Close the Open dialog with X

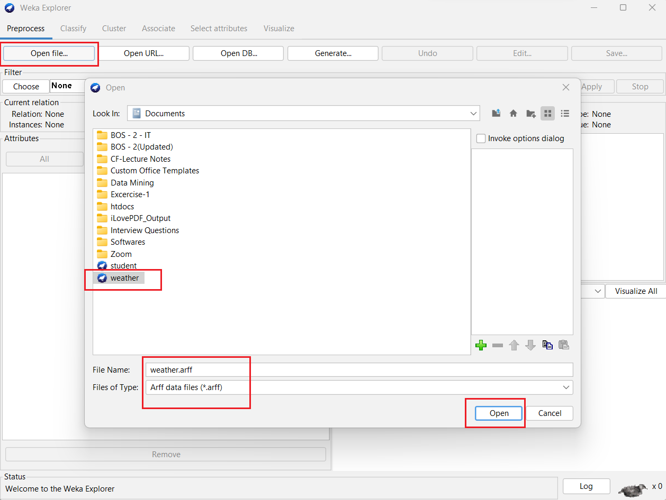[x=565, y=87]
